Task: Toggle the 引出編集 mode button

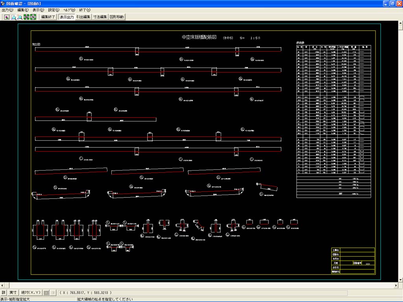Action: pos(83,17)
